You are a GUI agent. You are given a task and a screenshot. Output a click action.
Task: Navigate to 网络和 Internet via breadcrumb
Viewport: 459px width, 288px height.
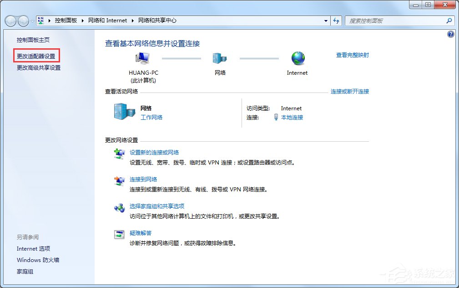[x=107, y=21]
